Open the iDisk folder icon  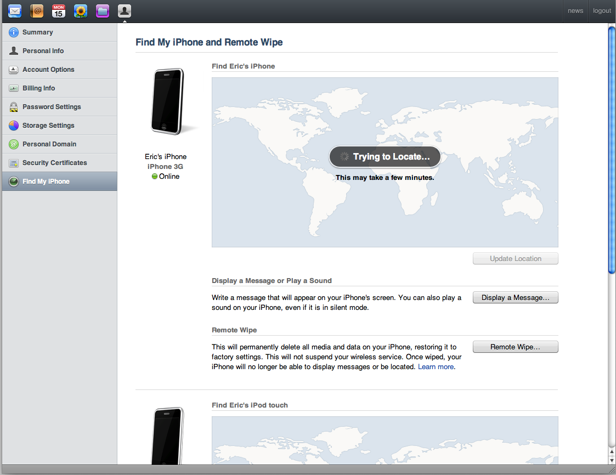103,10
